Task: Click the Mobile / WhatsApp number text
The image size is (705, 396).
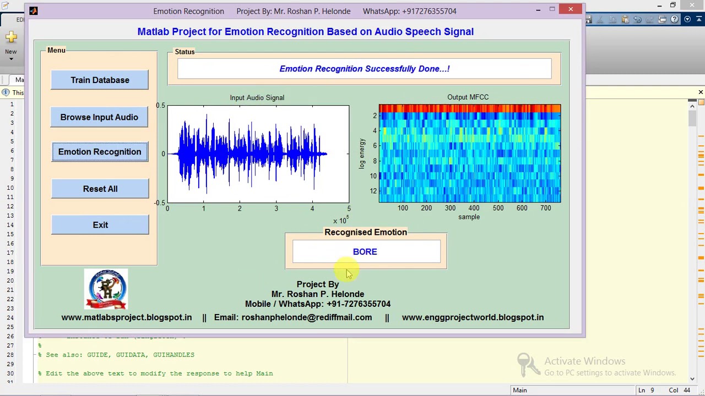Action: [x=318, y=304]
